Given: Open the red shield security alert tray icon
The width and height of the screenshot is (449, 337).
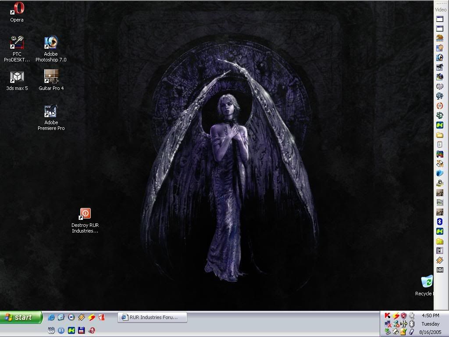Looking at the screenshot, I should [x=404, y=316].
